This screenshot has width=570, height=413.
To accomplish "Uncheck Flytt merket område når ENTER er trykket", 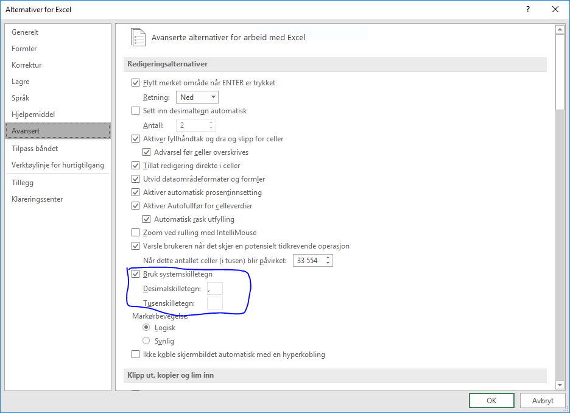I will (x=135, y=83).
